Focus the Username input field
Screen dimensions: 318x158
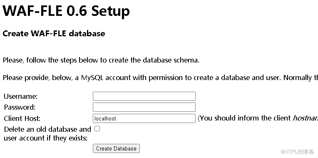[x=144, y=96]
